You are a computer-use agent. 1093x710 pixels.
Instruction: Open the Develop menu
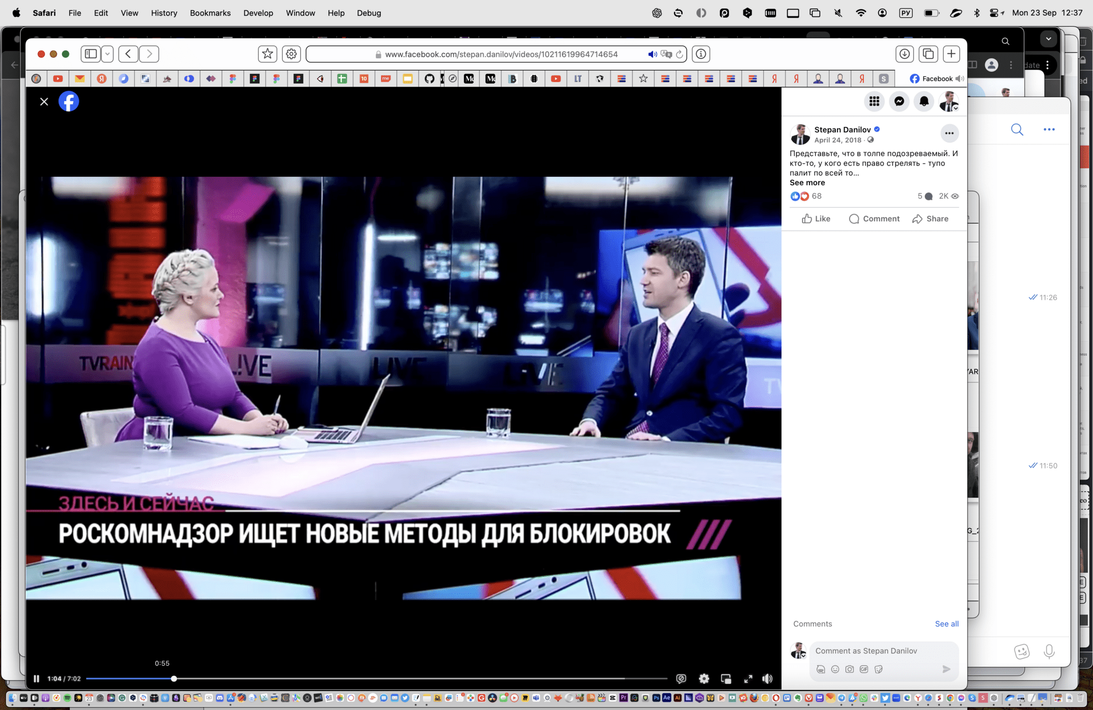tap(258, 13)
